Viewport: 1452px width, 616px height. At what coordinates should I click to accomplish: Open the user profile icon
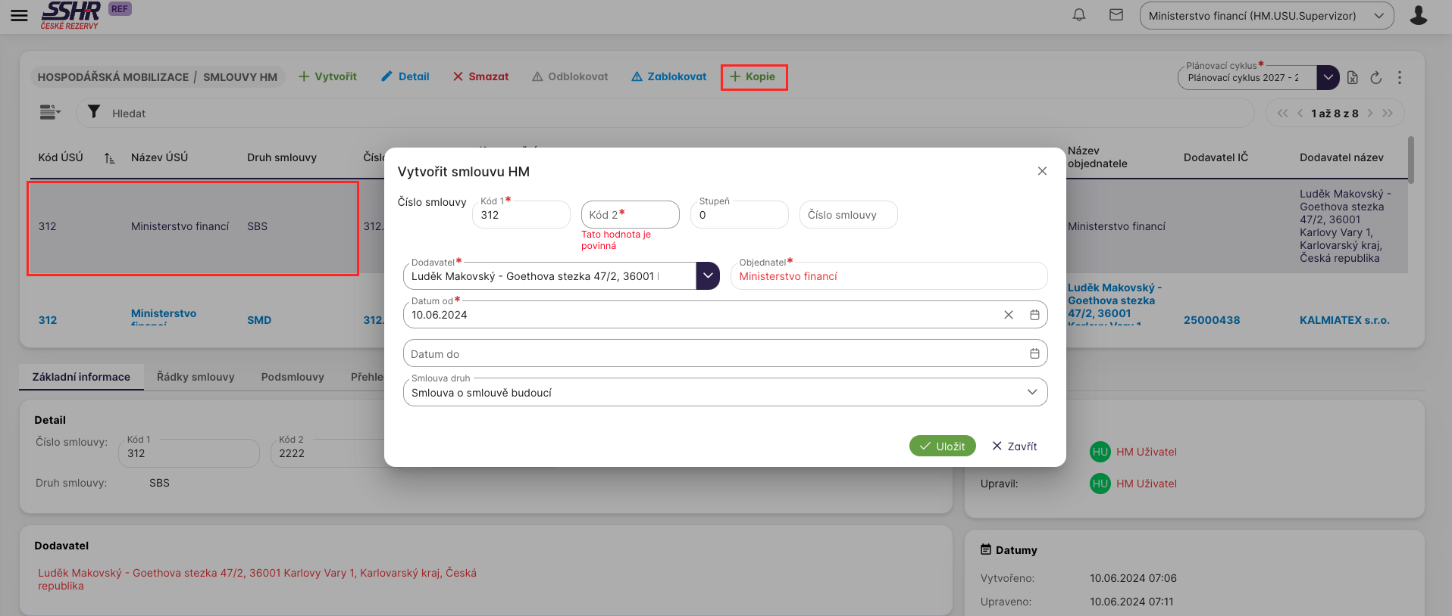[1418, 15]
